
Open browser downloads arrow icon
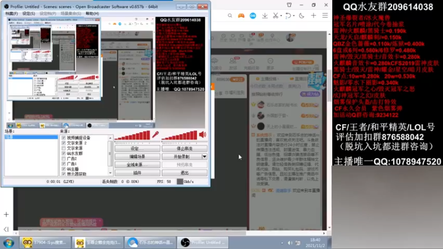[x=265, y=16]
